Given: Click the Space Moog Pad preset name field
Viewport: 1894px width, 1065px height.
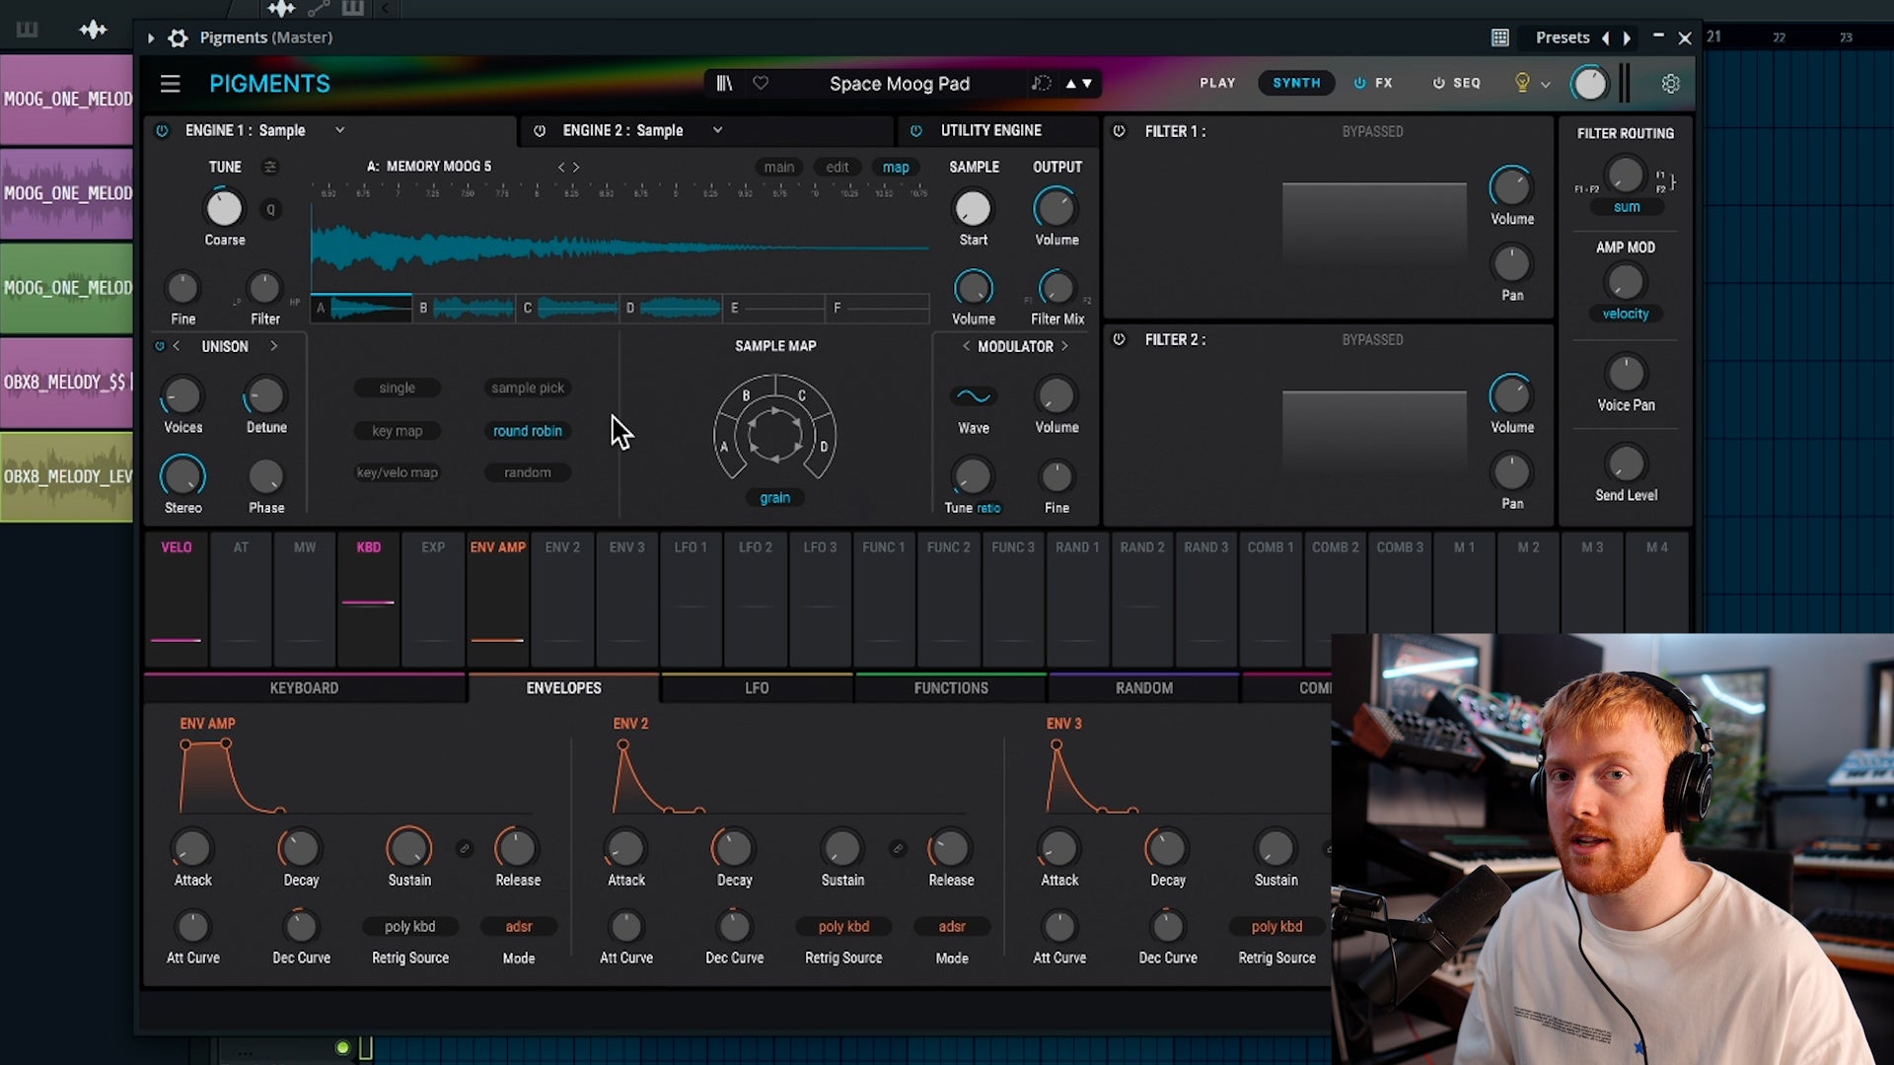Looking at the screenshot, I should click(x=900, y=84).
